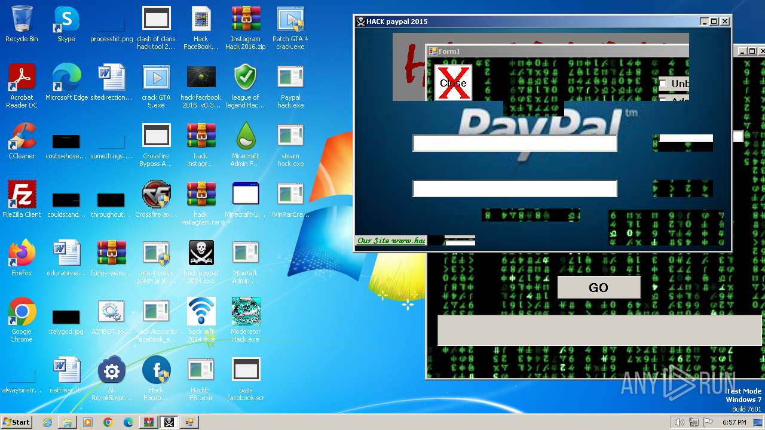Select educationa Word document
Screen dimensions: 765x430
point(66,258)
